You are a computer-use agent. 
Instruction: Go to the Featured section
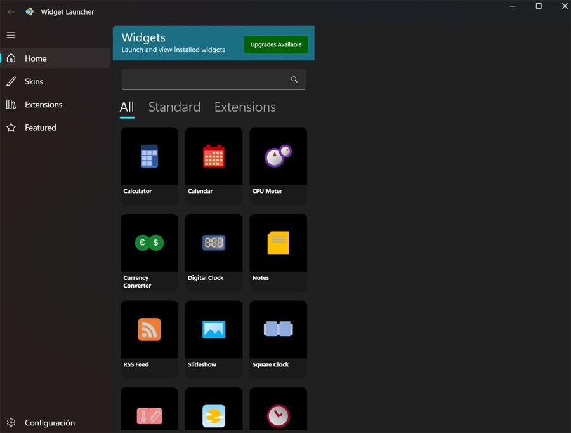[39, 127]
